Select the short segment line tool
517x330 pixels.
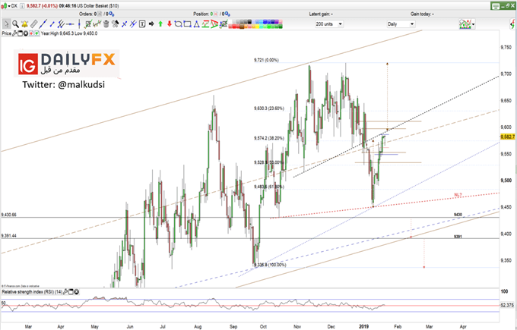(52, 24)
